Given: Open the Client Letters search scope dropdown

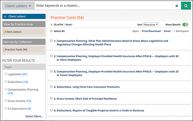Looking at the screenshot, I should coord(18,6).
